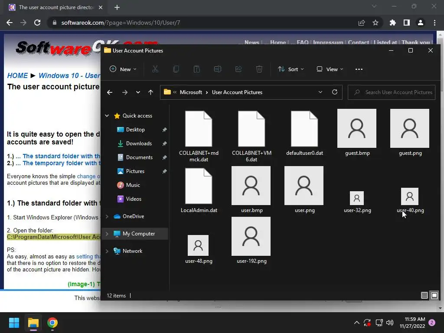Image resolution: width=444 pixels, height=333 pixels.
Task: Select the user-40.png file
Action: pyautogui.click(x=410, y=200)
